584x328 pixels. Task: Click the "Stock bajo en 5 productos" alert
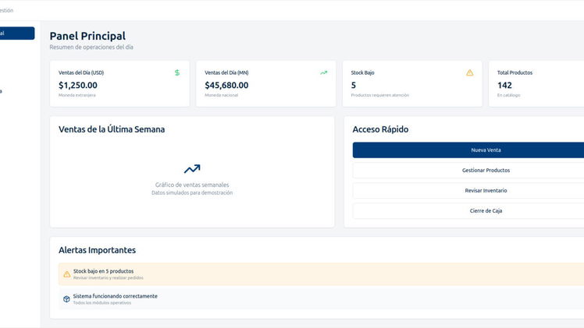pos(321,274)
